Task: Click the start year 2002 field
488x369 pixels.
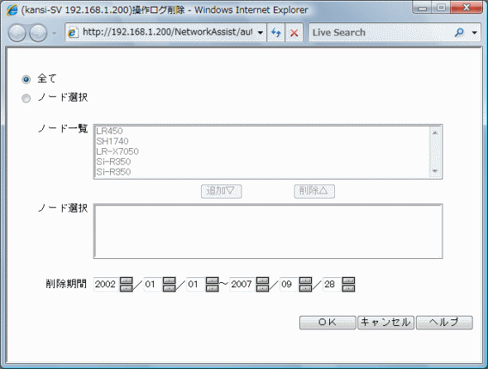Action: 106,285
